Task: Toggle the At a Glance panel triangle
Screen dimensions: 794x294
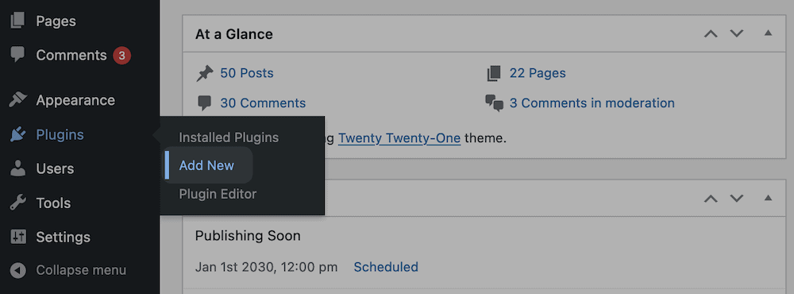Action: pyautogui.click(x=768, y=33)
